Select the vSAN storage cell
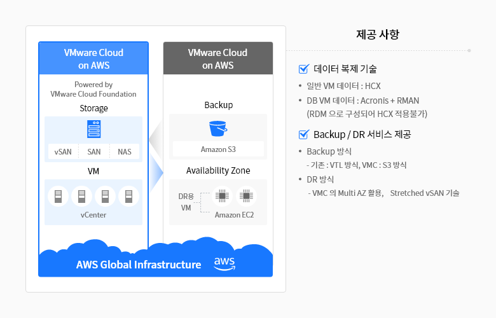496x318 pixels. click(x=63, y=151)
